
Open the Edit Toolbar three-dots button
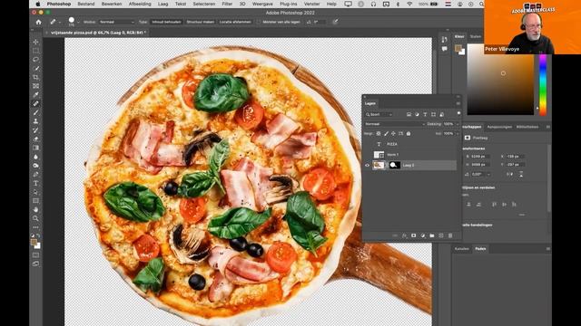(36, 227)
